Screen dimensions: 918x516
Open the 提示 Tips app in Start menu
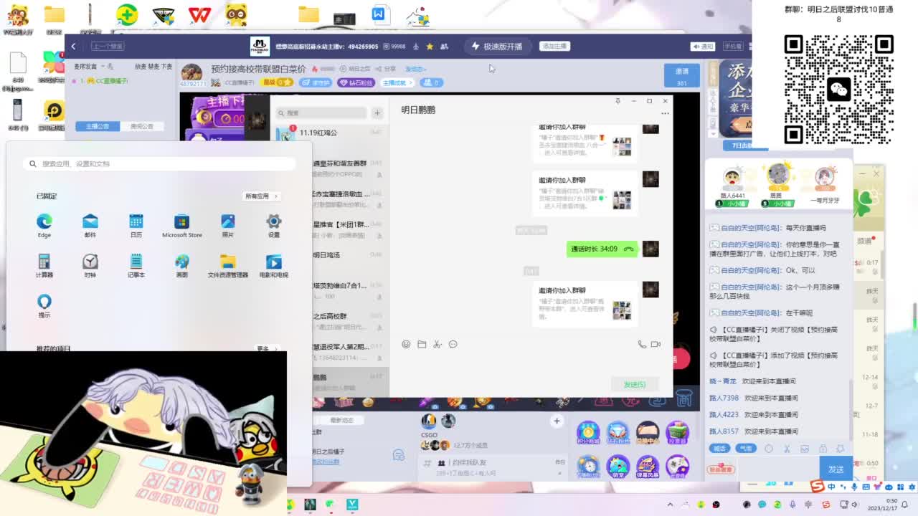[x=44, y=305]
